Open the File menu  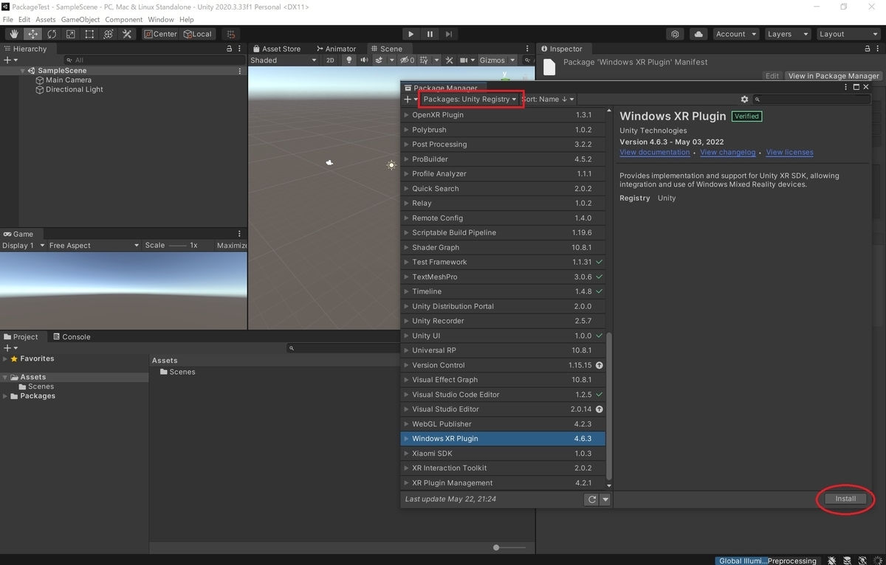coord(8,19)
